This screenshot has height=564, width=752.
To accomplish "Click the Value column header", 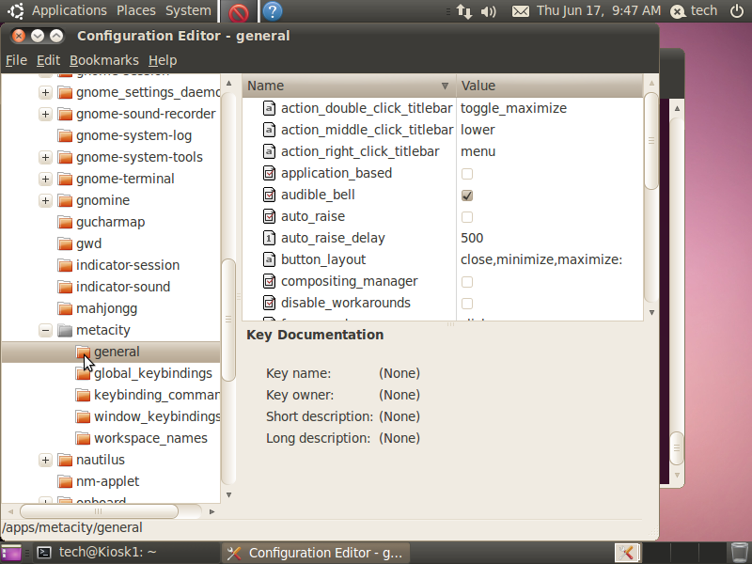I will (x=550, y=86).
